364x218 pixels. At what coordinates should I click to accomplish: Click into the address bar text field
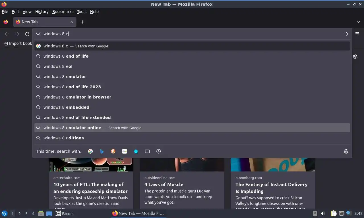point(192,34)
